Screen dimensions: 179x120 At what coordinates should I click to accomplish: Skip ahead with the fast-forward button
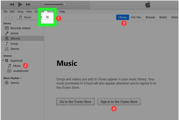28,4
